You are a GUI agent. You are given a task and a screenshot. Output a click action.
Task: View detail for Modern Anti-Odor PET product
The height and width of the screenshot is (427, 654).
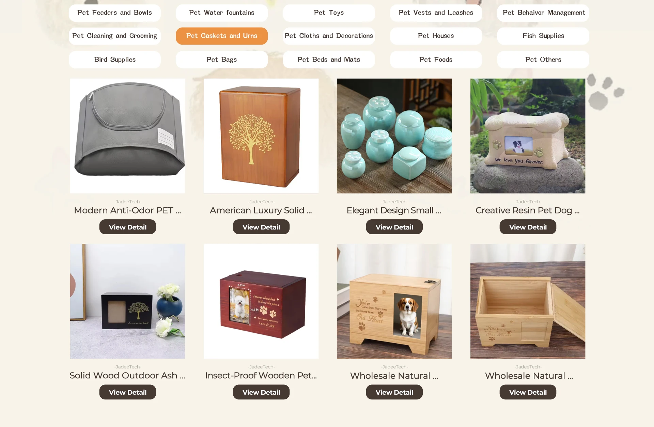(x=128, y=227)
